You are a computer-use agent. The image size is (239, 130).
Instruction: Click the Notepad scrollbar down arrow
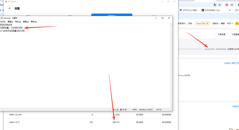171,107
